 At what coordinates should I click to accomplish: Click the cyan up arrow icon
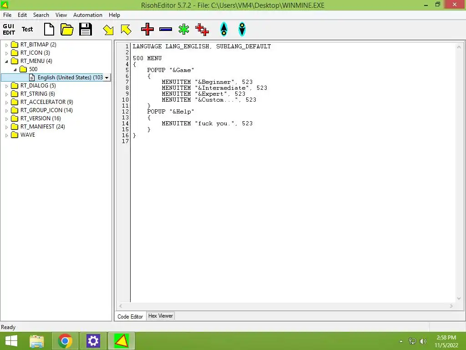tap(224, 30)
